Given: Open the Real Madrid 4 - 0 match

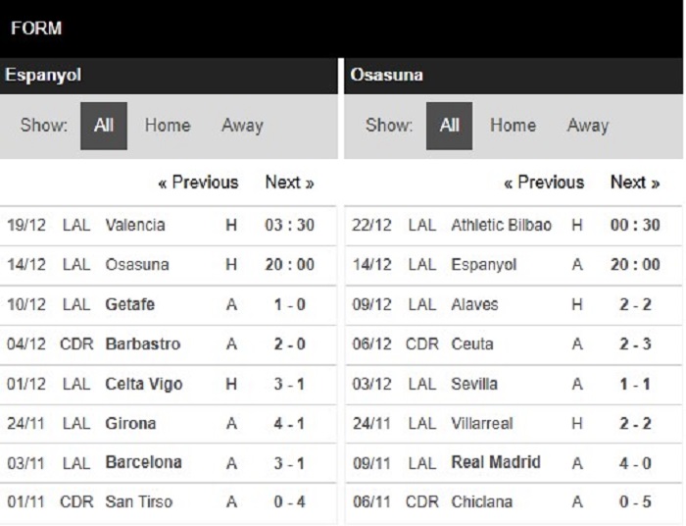Looking at the screenshot, I should point(514,463).
